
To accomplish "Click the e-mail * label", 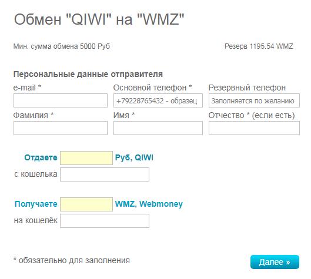I will pyautogui.click(x=27, y=88).
